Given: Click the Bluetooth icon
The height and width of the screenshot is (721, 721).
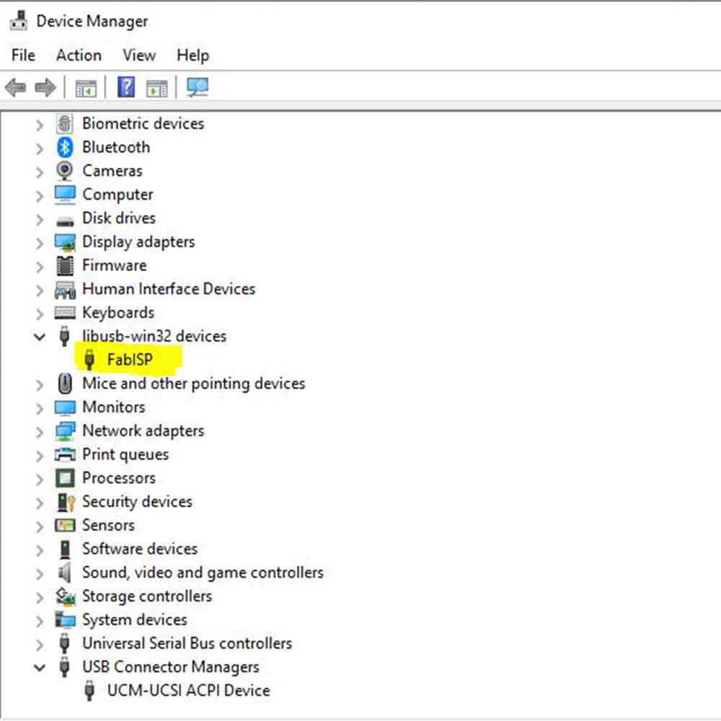Looking at the screenshot, I should [65, 147].
